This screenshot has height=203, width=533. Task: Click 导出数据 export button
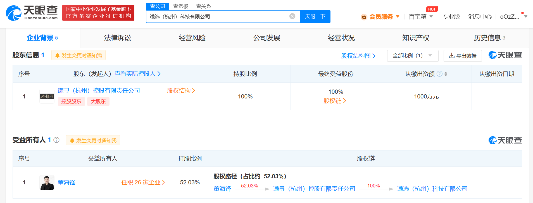point(463,56)
